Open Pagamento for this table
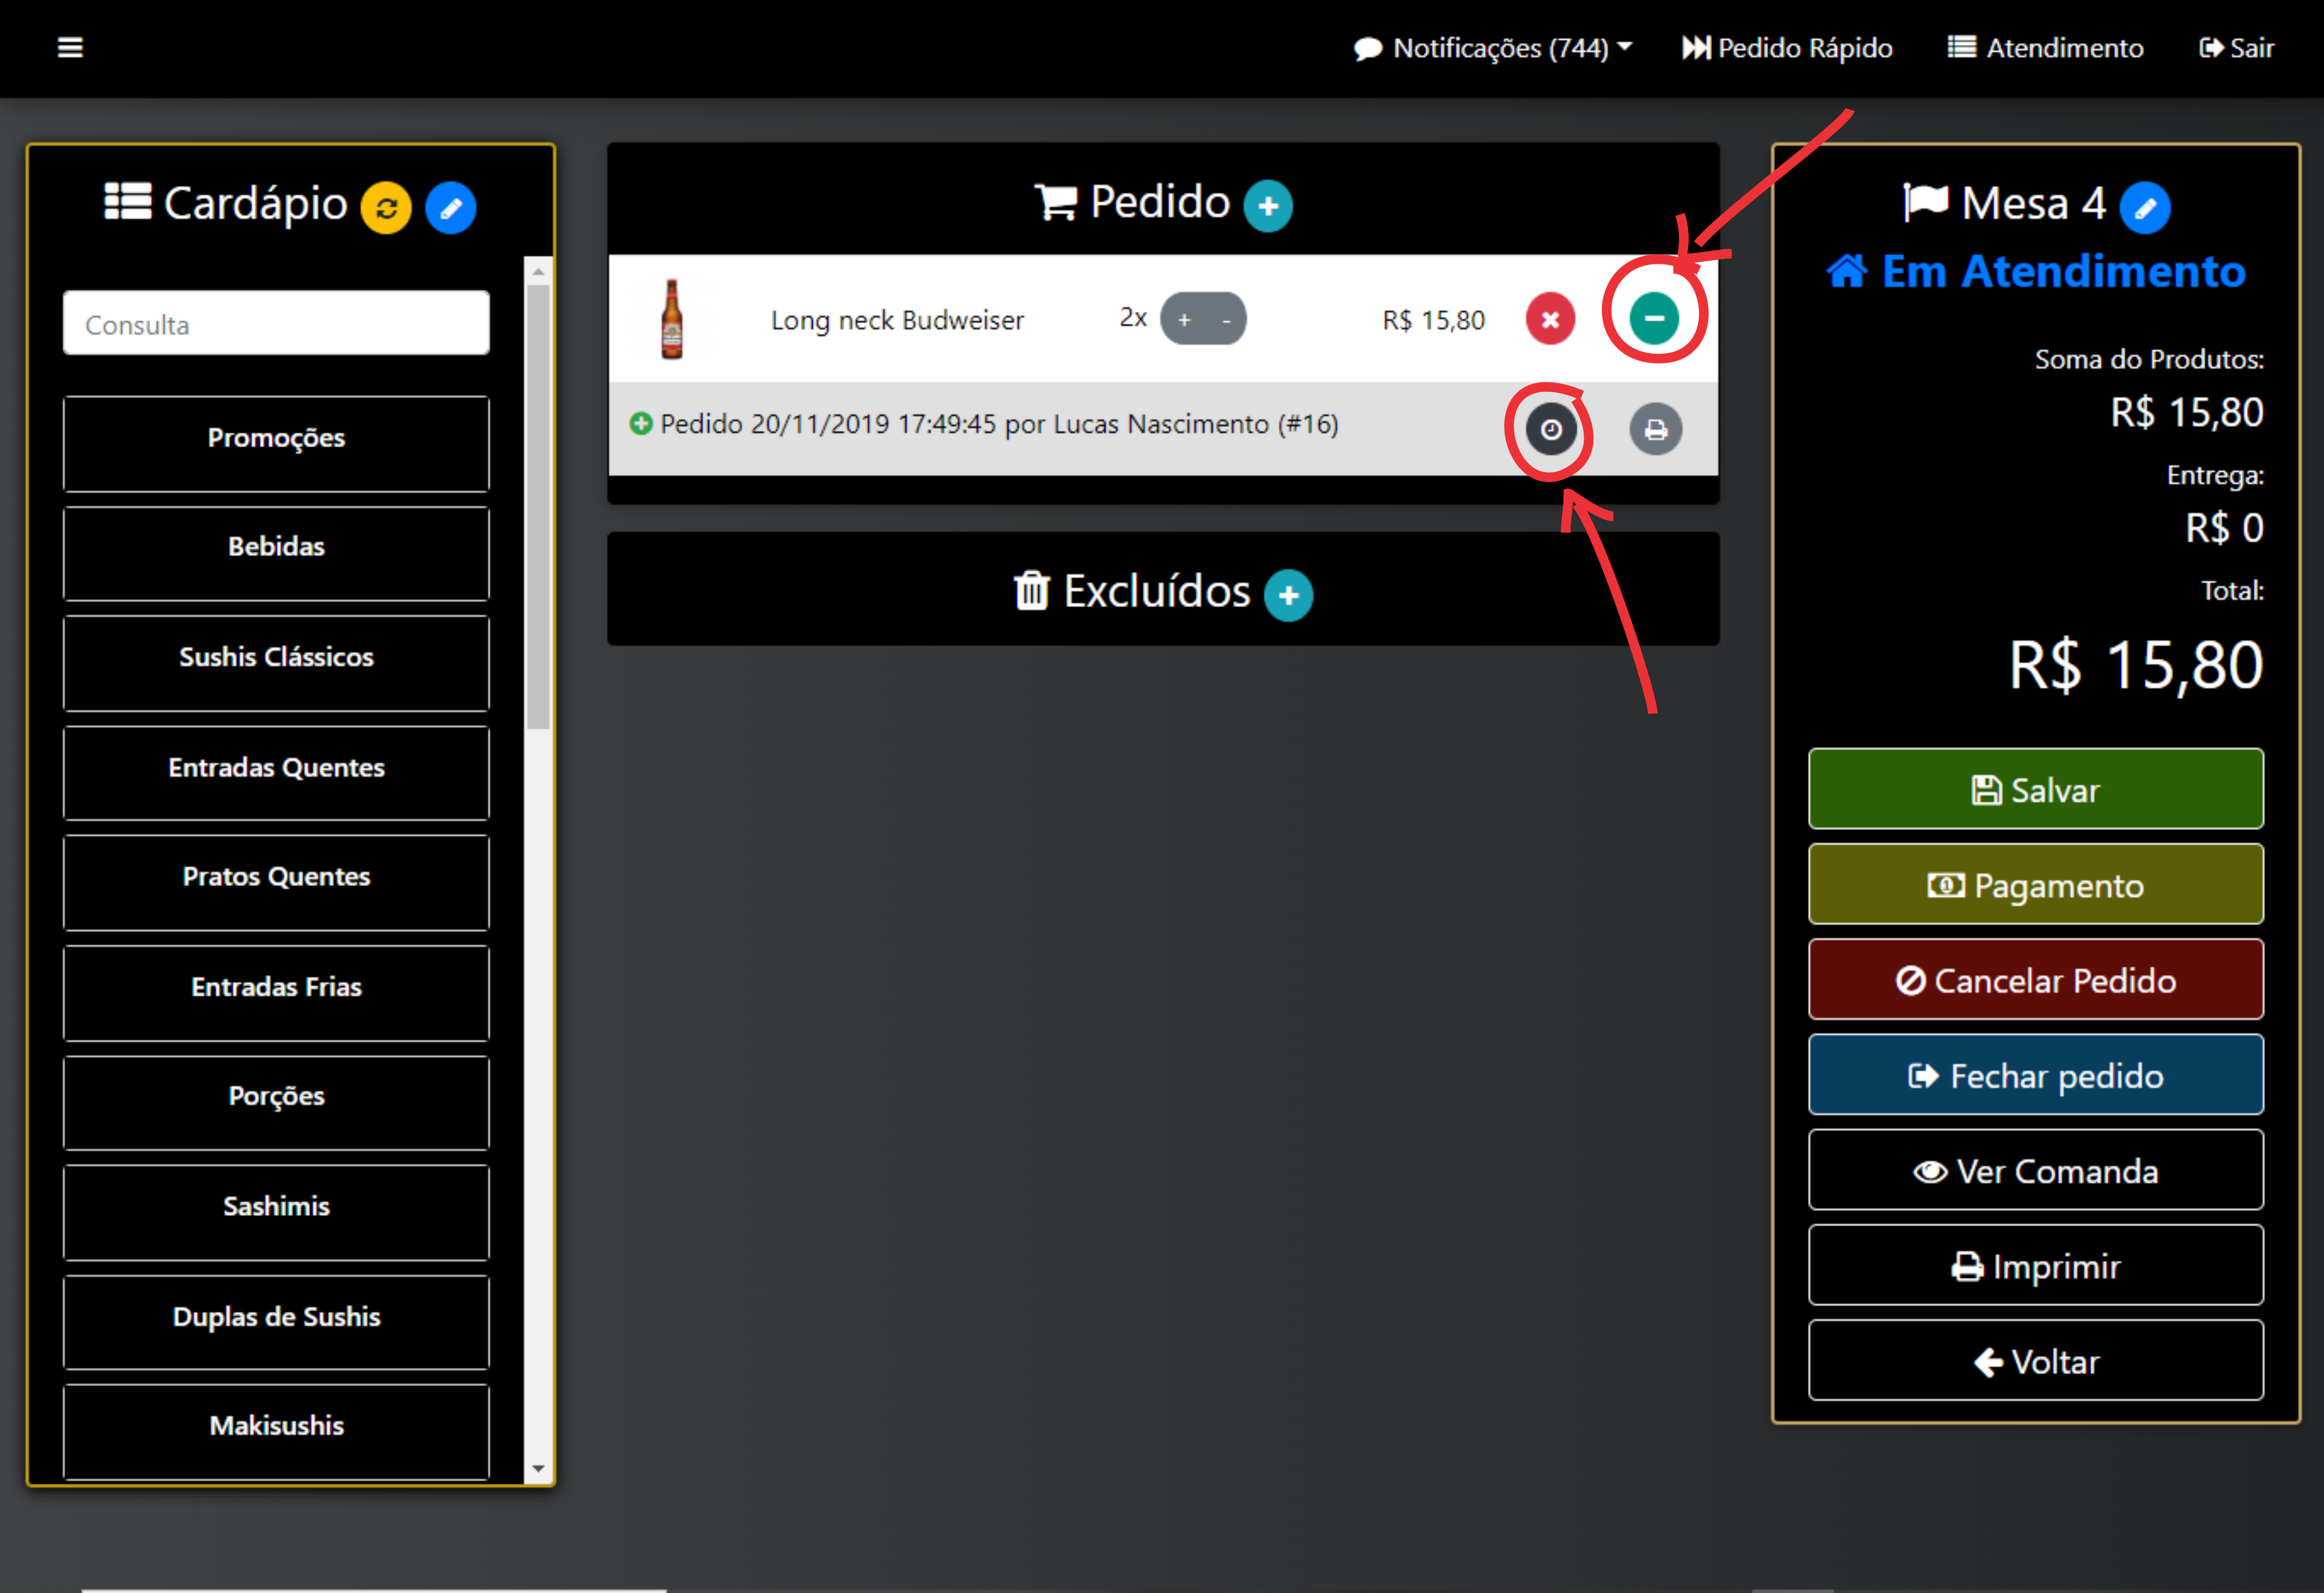Viewport: 2324px width, 1593px height. click(2035, 885)
